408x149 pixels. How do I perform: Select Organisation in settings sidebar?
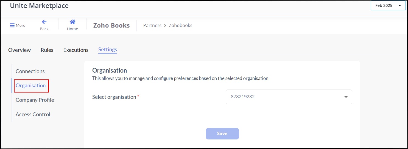coord(31,86)
